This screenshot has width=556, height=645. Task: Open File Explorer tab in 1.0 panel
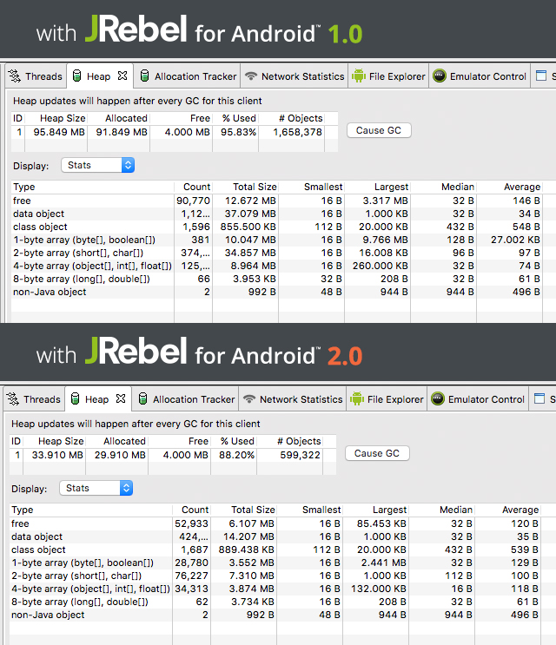tap(389, 76)
